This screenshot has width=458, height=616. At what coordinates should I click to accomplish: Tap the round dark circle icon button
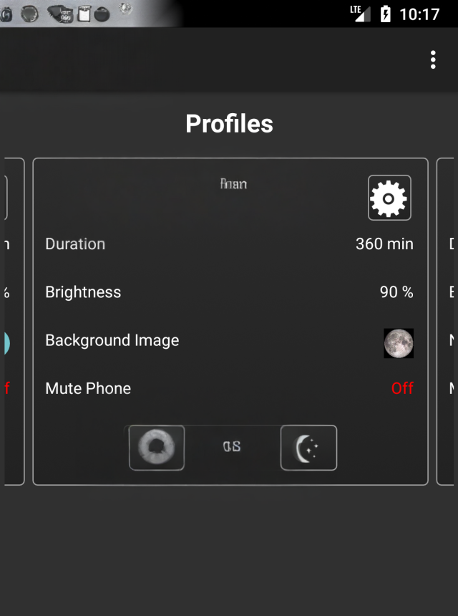157,448
